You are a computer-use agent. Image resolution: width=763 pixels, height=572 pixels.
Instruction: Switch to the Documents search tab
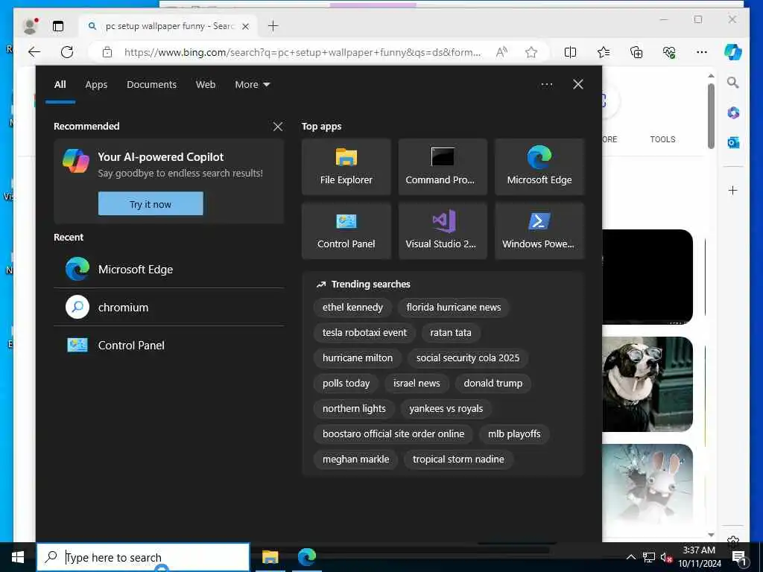(151, 85)
